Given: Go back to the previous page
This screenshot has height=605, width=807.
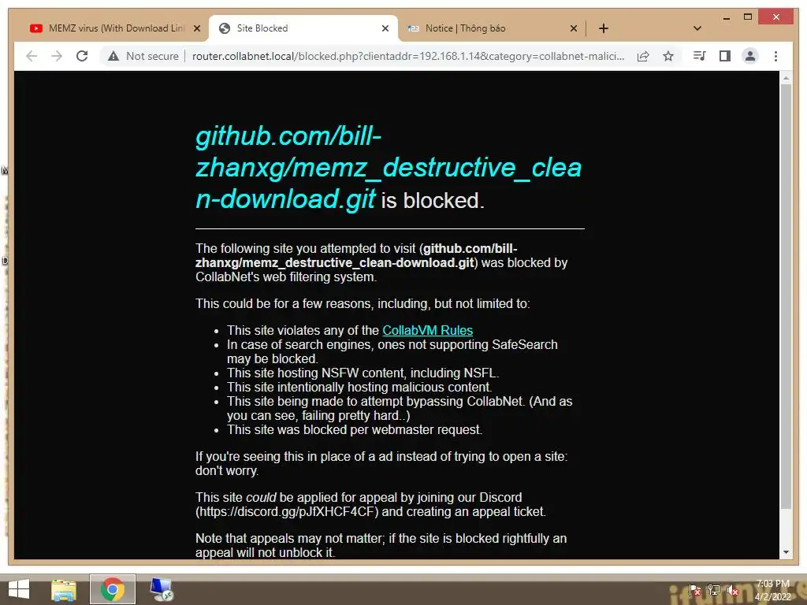Looking at the screenshot, I should coord(32,56).
